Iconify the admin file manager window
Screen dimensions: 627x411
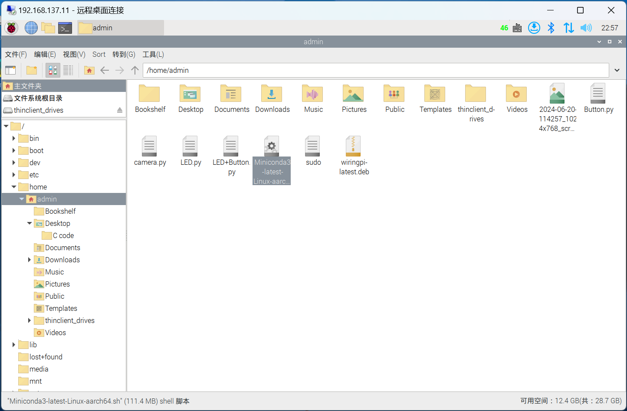coord(599,42)
